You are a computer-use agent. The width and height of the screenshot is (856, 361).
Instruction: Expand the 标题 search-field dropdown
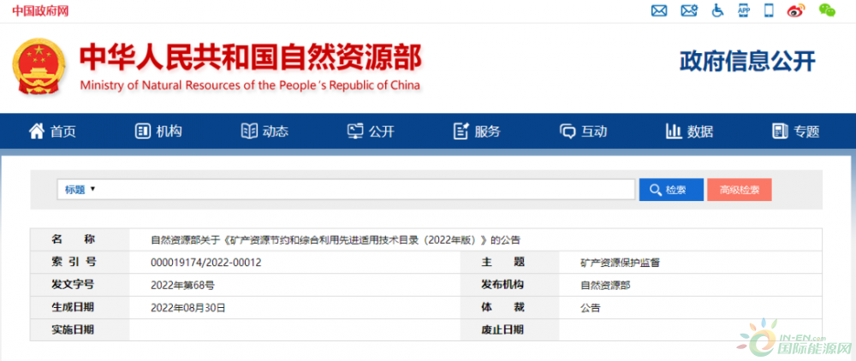pyautogui.click(x=80, y=190)
